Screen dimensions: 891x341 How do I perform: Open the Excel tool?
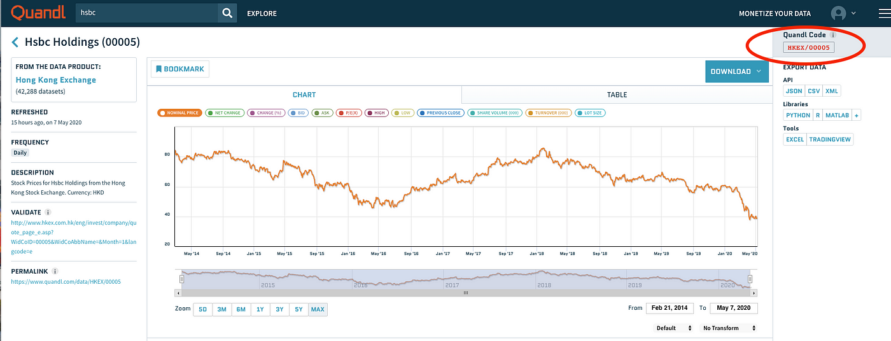795,139
